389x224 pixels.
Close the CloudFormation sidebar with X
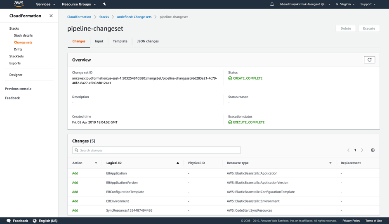(x=51, y=16)
